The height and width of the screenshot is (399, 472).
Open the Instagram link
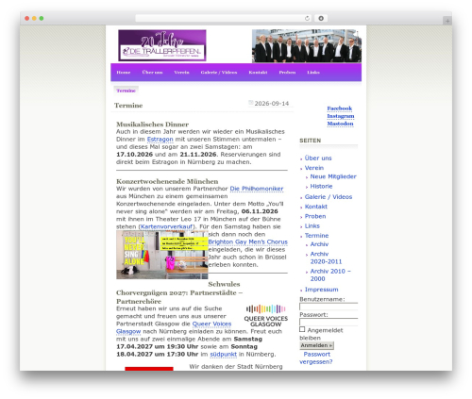click(341, 116)
